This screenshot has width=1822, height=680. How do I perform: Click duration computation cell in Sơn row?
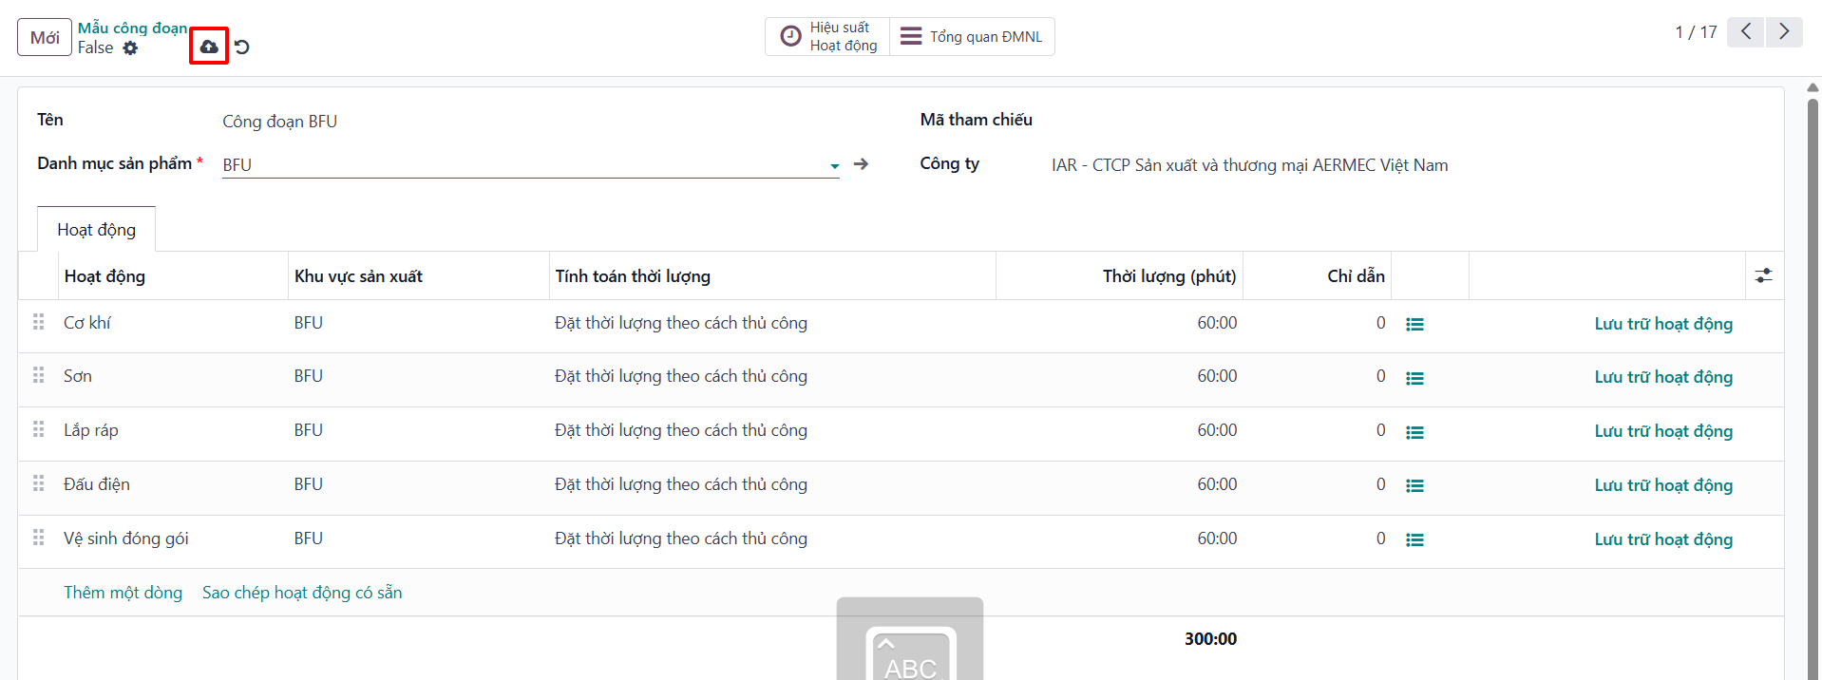(x=772, y=376)
